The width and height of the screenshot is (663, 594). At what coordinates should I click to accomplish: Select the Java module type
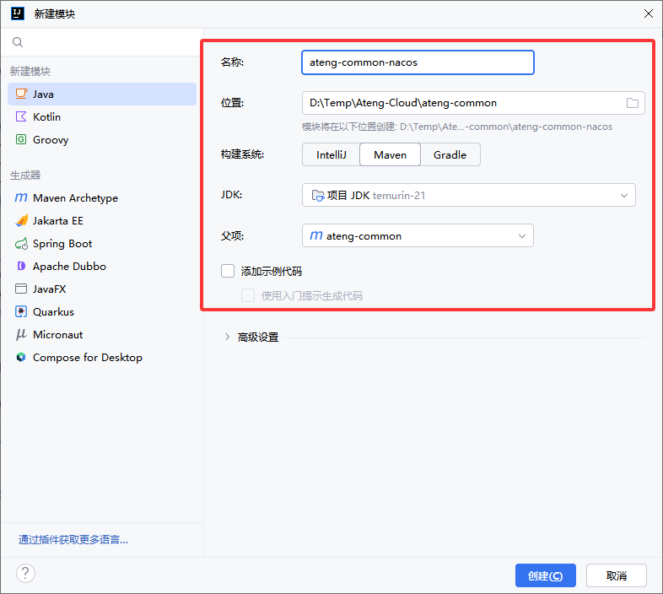44,94
